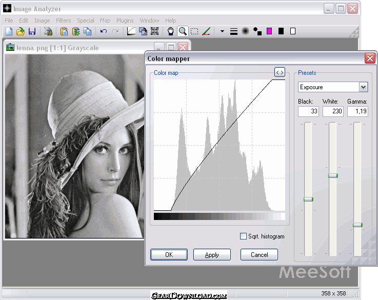Screen dimensions: 378x300
Task: Click the paste-as-new-image clipboard icon
Action: 76,31
